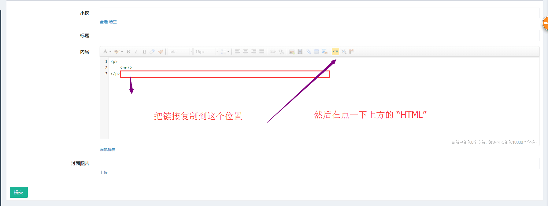The width and height of the screenshot is (548, 206).
Task: Click the insert table icon
Action: click(317, 52)
